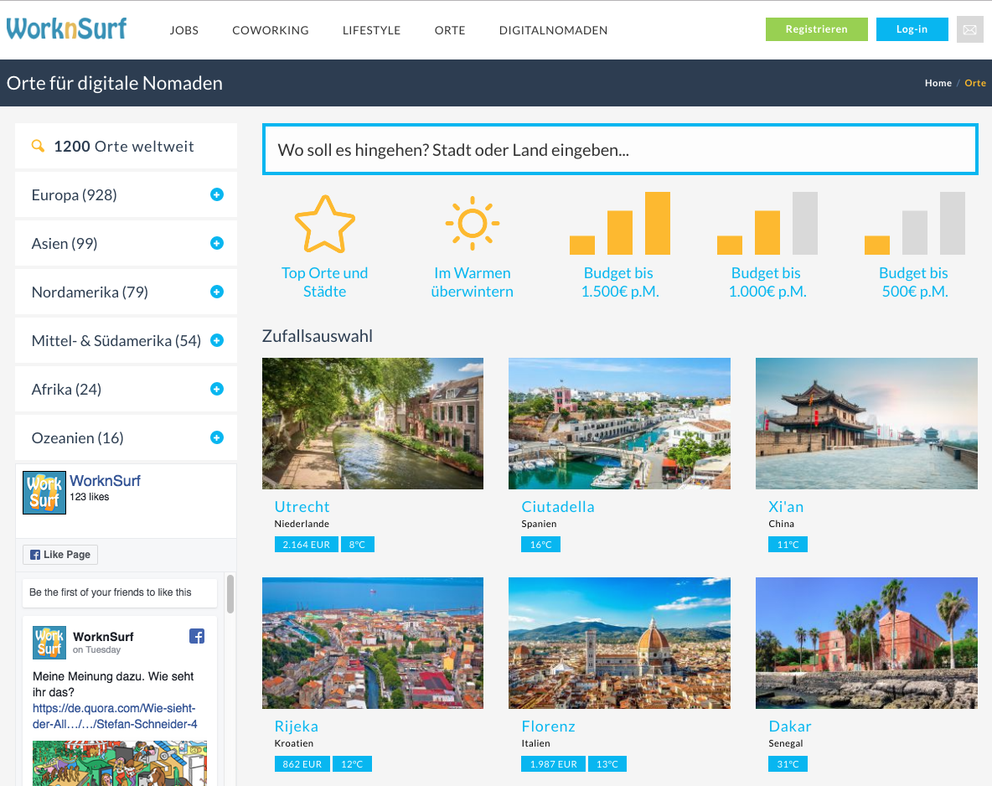Open the de.quora.com link in the post

point(115,716)
